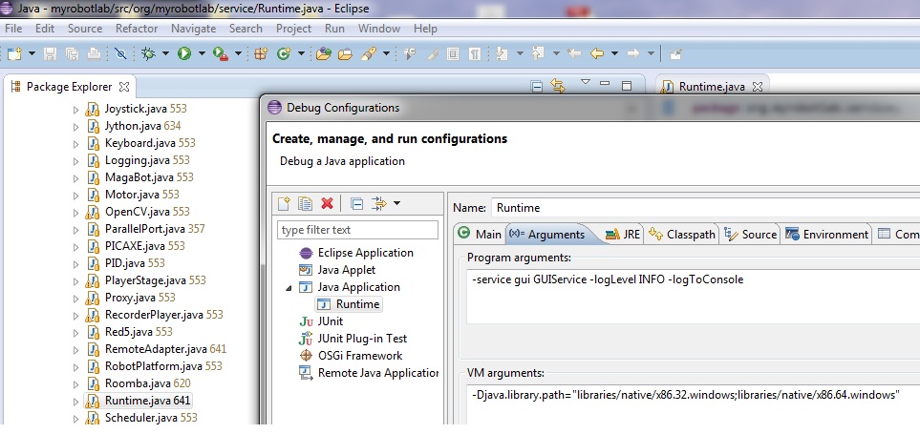Click the Last Edit Location icon
This screenshot has height=434, width=920.
coord(574,53)
